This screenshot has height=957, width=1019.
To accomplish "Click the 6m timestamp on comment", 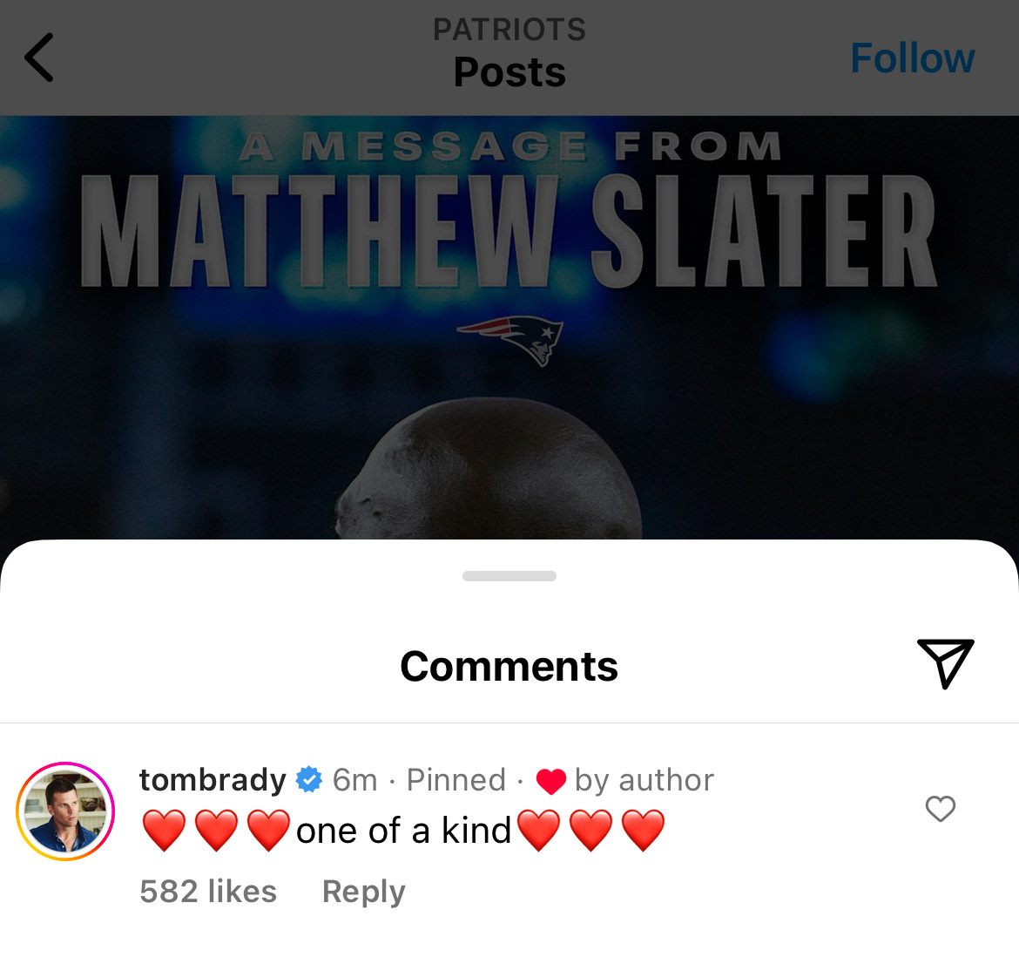I will point(354,779).
